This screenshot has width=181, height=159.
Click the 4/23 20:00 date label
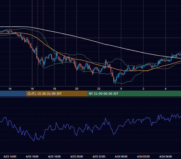[77, 156]
